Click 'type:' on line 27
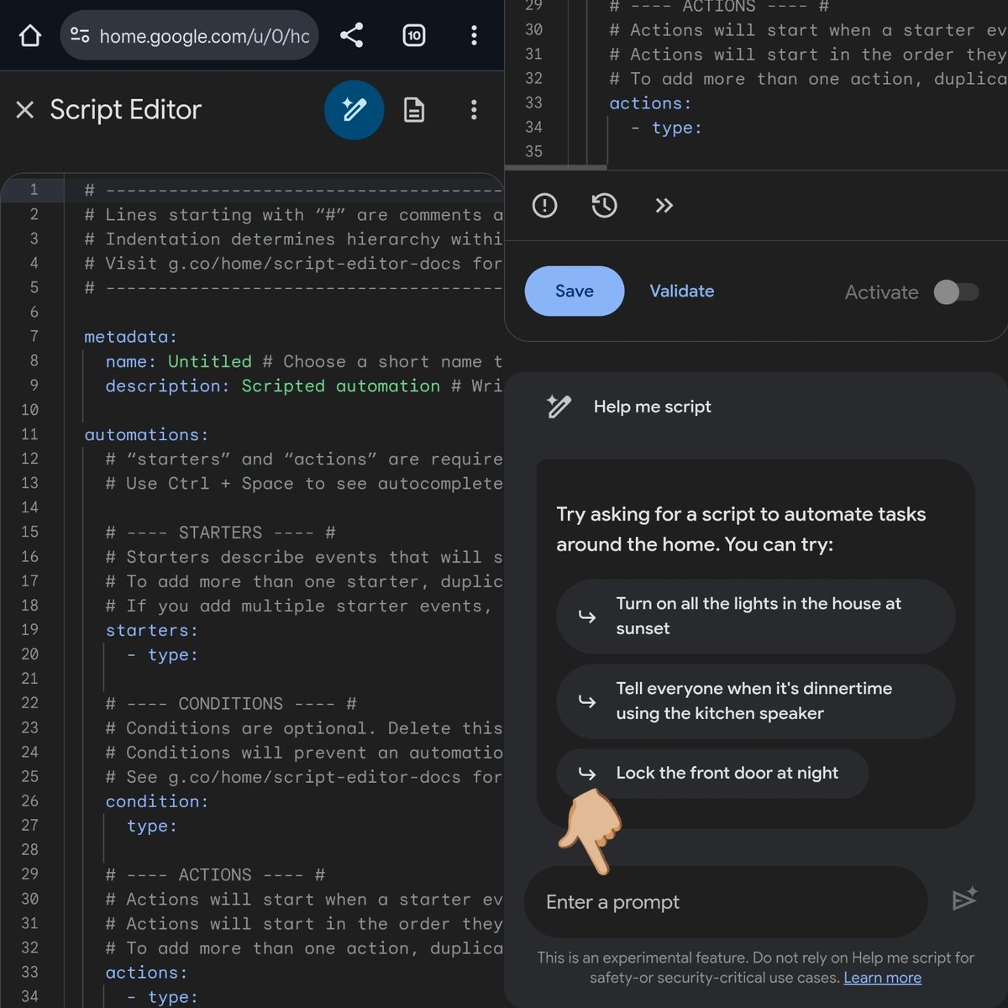Image resolution: width=1008 pixels, height=1008 pixels. point(152,826)
